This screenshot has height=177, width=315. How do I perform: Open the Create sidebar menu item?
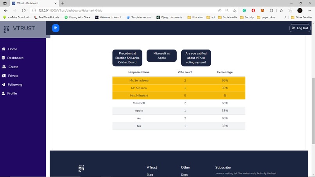click(10, 67)
